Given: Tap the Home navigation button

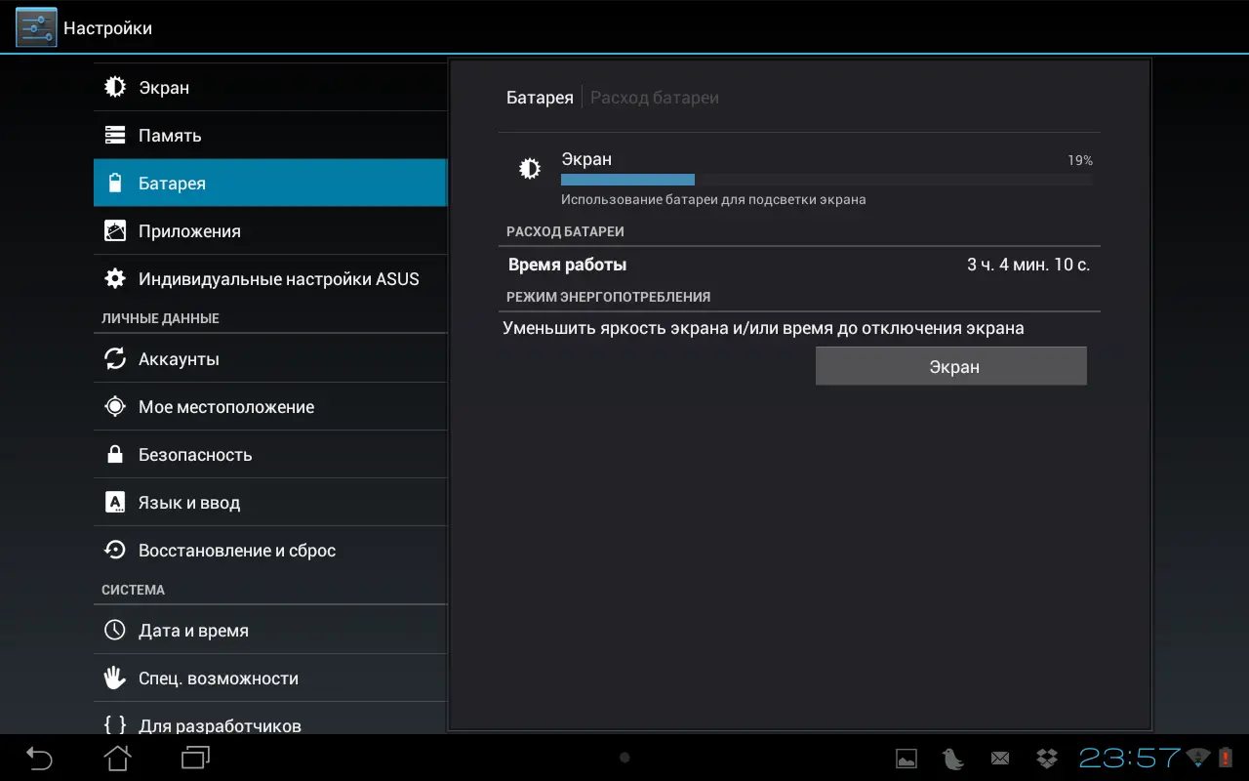Looking at the screenshot, I should [118, 757].
